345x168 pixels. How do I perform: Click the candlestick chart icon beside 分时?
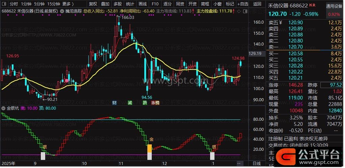(4, 4)
